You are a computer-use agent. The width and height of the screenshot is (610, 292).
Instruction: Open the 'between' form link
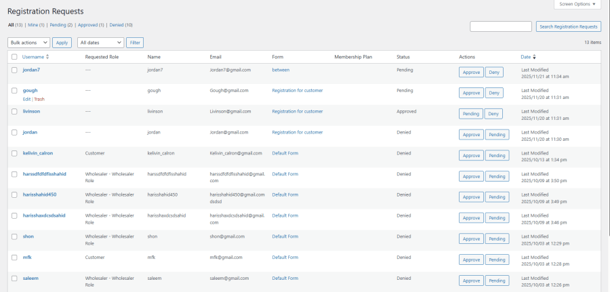coord(281,70)
